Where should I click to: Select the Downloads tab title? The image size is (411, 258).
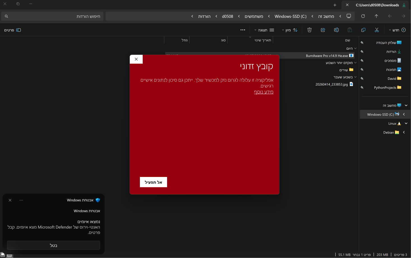click(377, 5)
